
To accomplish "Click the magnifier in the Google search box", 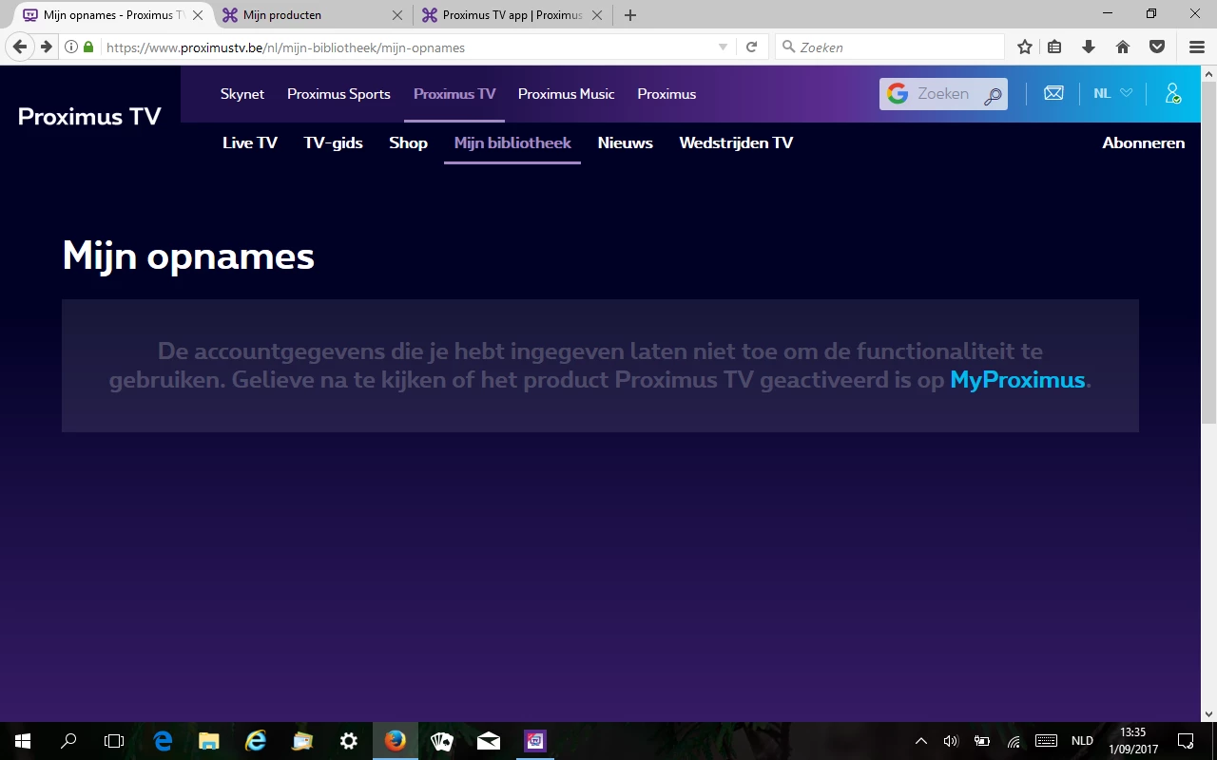I will 993,95.
